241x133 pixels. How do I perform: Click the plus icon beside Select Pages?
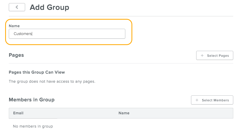[x=202, y=55]
